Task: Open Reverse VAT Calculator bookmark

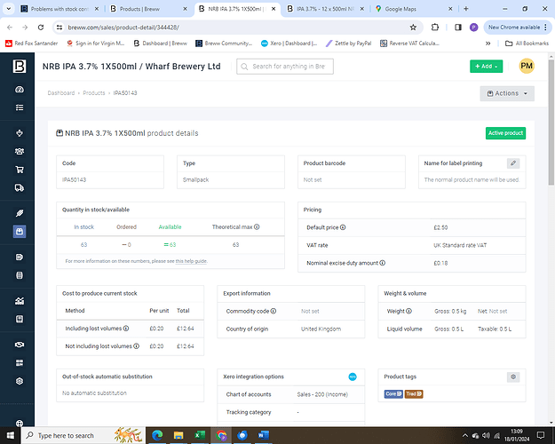Action: [409, 44]
